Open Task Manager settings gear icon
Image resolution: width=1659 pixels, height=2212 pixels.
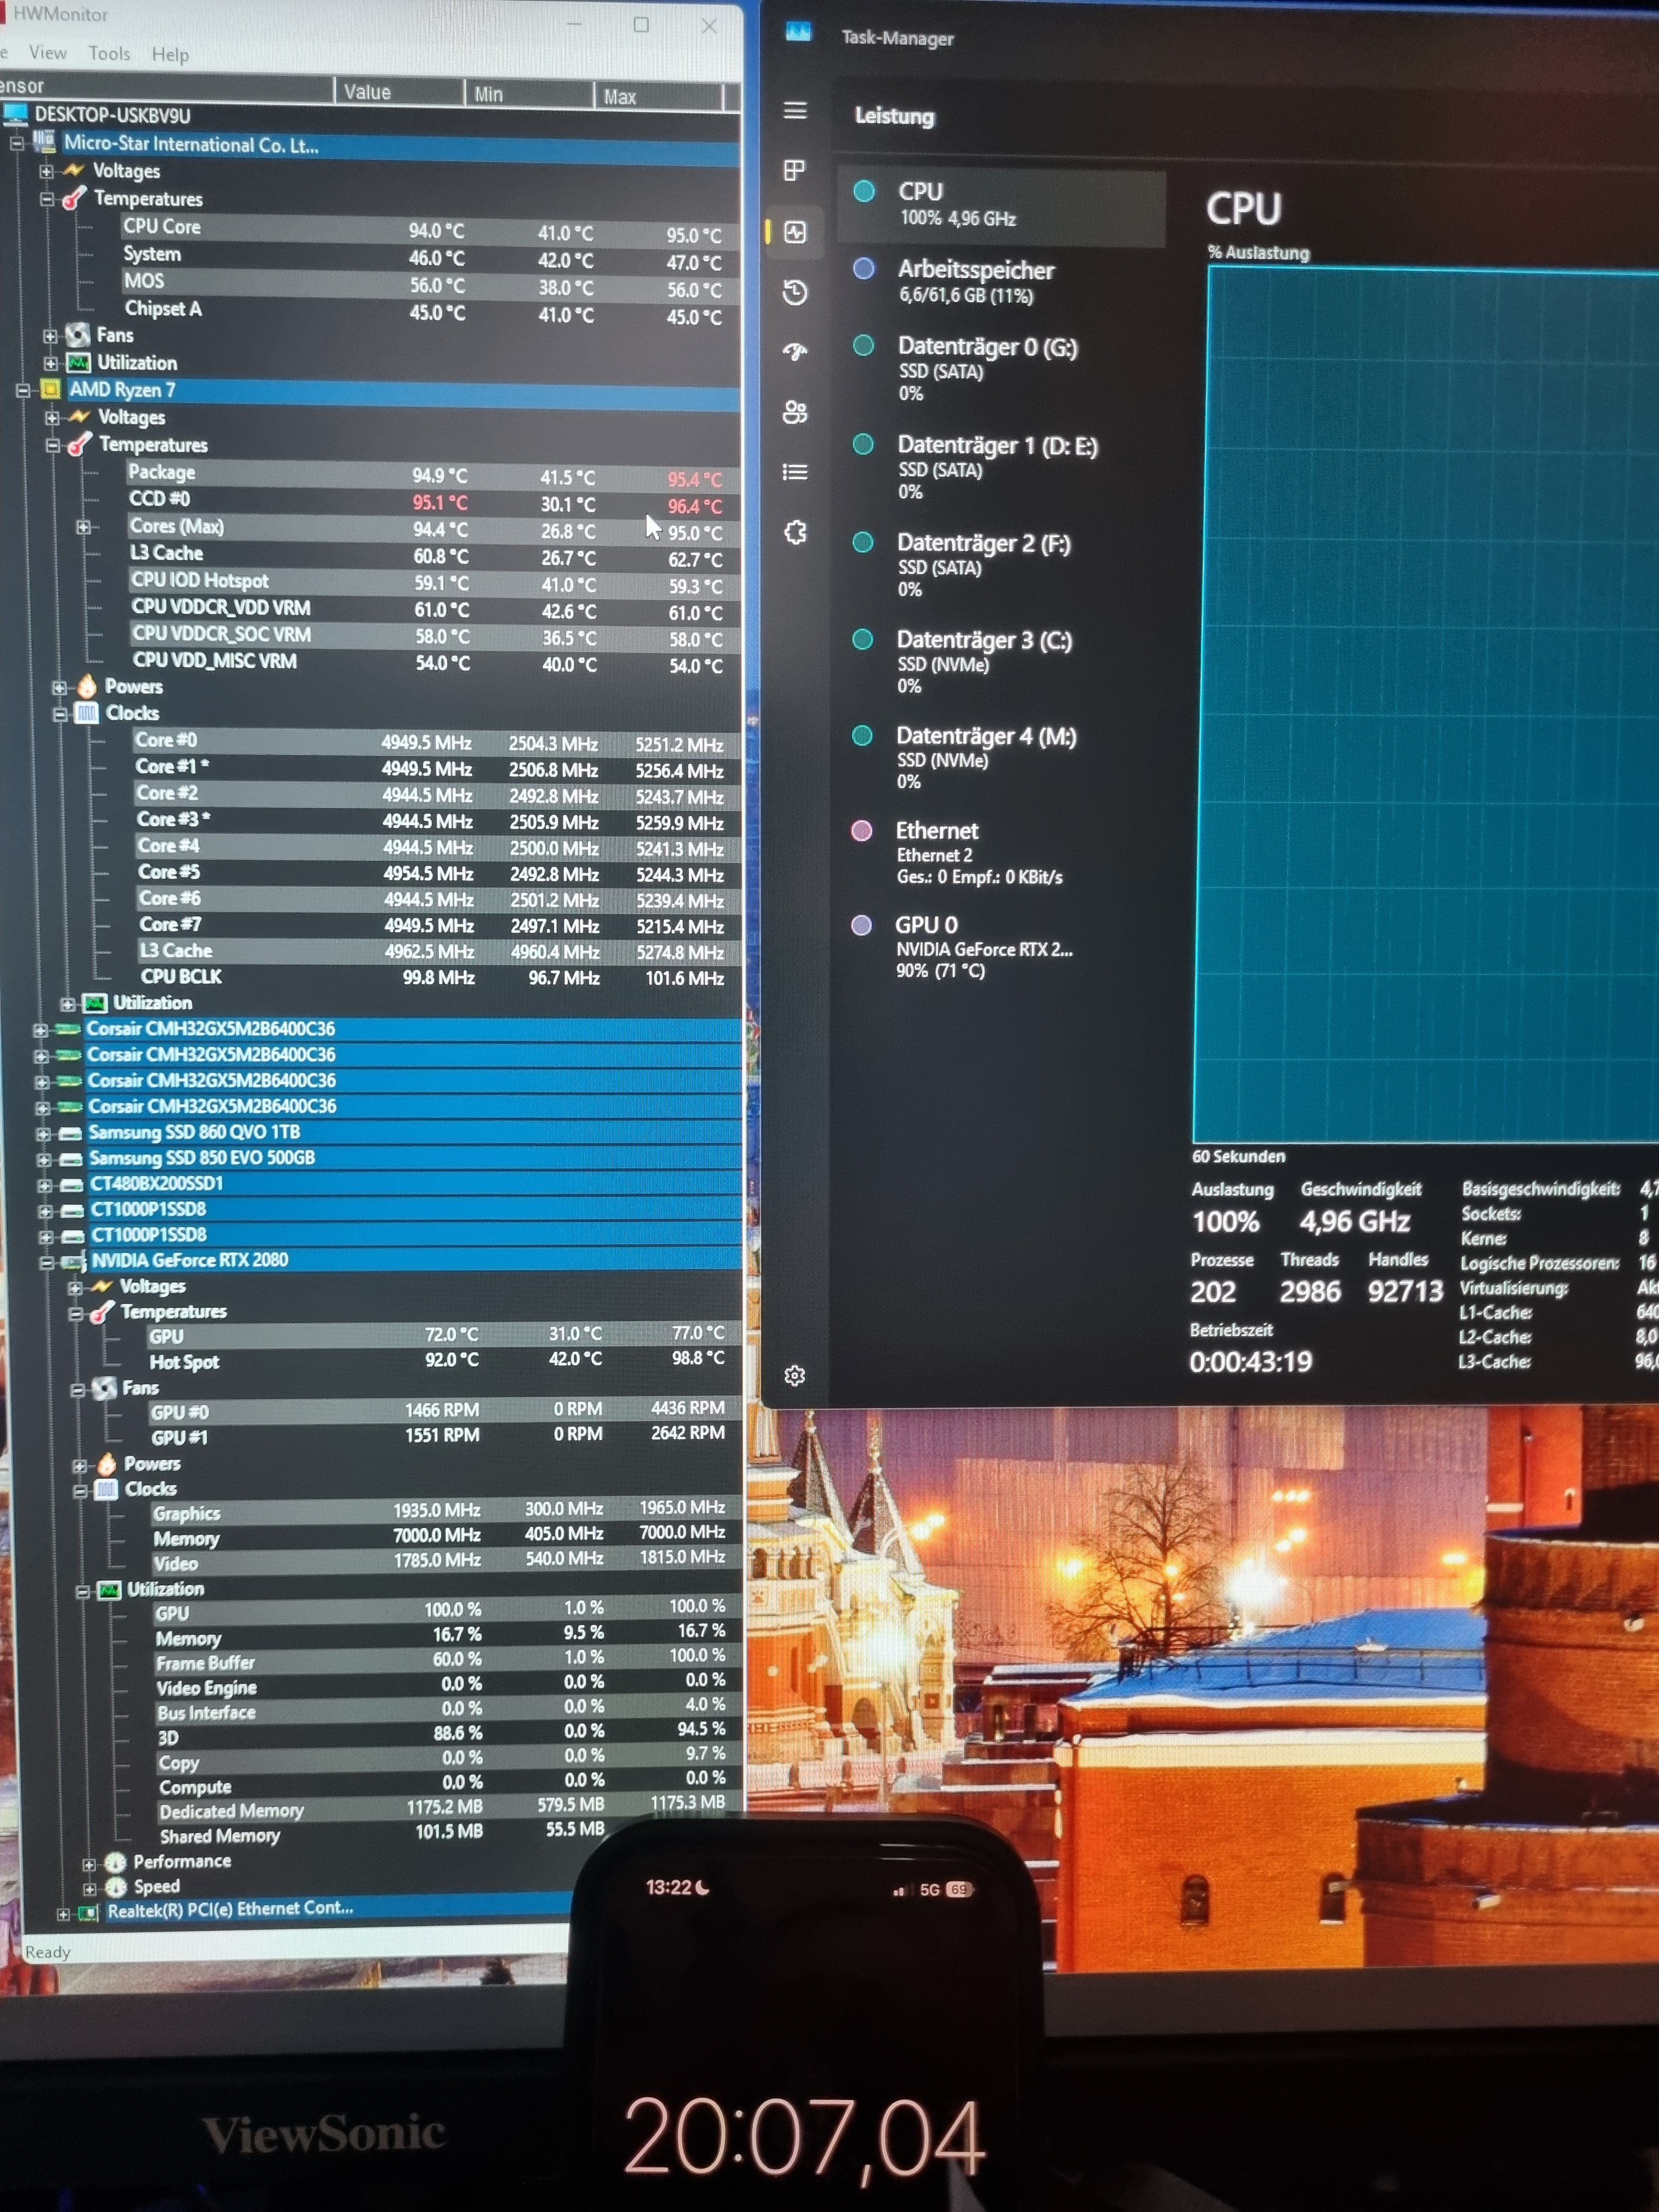(795, 1376)
